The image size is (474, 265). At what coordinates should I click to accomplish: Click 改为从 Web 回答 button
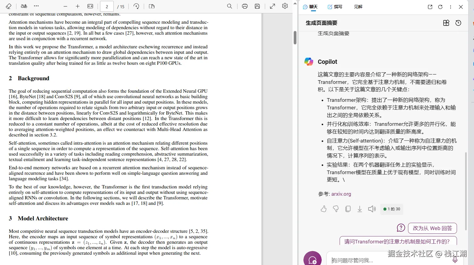click(x=432, y=228)
